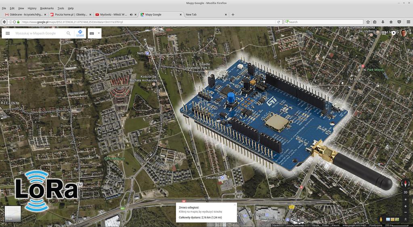Expand imagery panel with double chevron
Viewport: 413px width, 227px height.
[406, 219]
